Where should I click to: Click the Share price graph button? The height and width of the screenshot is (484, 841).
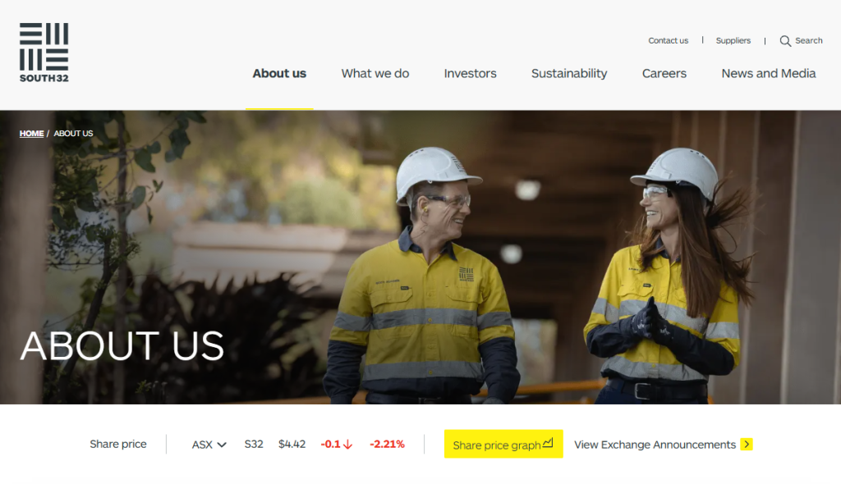503,444
